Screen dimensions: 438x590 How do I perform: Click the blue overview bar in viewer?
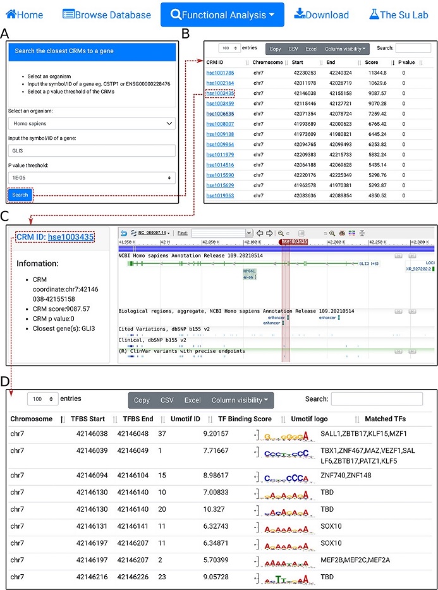click(x=276, y=249)
